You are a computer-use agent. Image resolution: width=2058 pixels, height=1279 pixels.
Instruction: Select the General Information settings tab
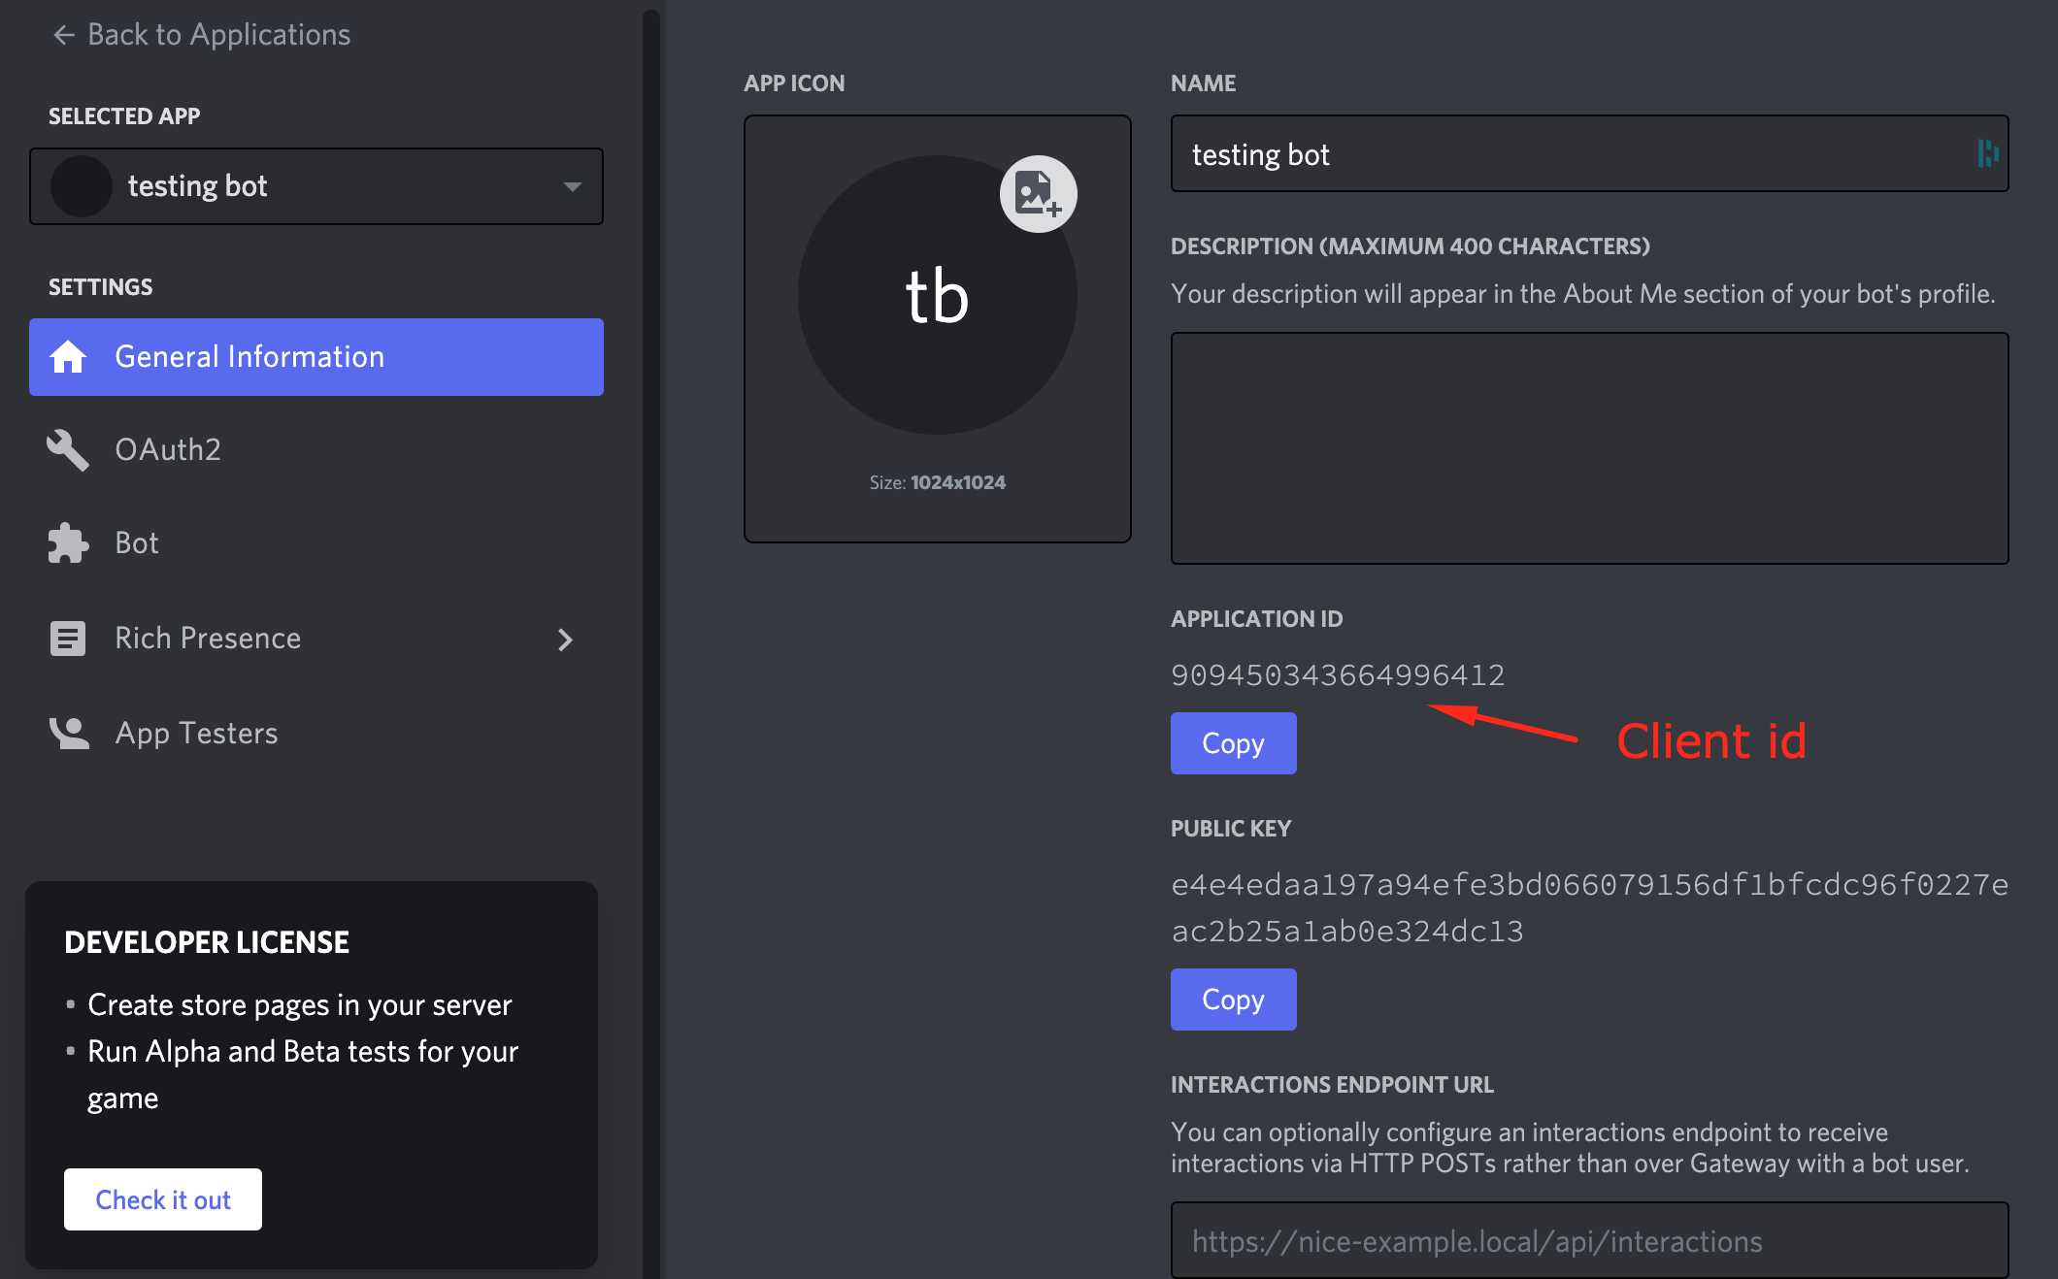click(x=315, y=356)
